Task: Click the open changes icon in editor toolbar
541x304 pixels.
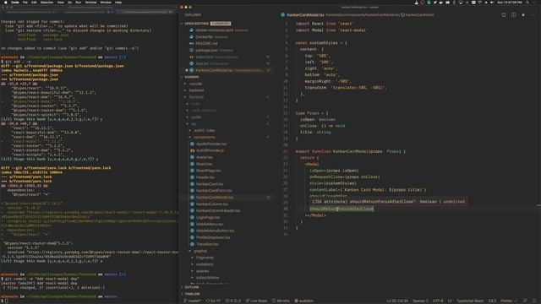Action: pyautogui.click(x=504, y=15)
